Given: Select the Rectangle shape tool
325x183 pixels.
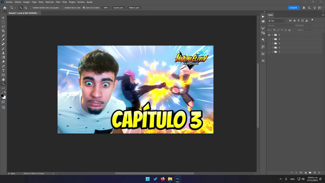Looking at the screenshot, I should pos(3,75).
